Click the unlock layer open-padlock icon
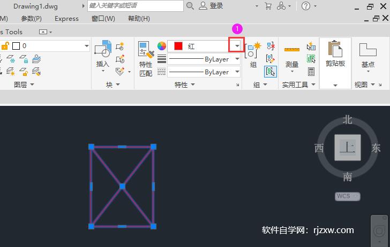This screenshot has height=247, width=390. coord(24,72)
